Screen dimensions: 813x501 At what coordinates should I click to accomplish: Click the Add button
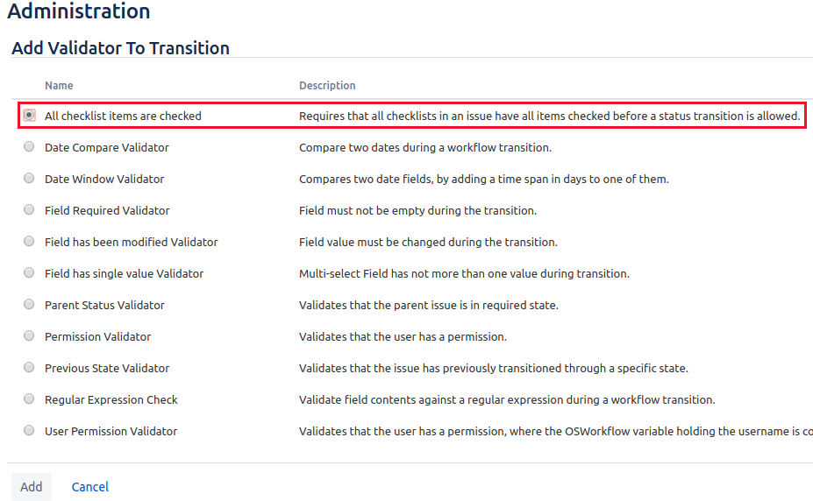[31, 487]
